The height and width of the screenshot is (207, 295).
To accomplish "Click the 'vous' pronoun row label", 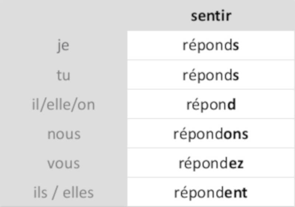I will click(63, 163).
